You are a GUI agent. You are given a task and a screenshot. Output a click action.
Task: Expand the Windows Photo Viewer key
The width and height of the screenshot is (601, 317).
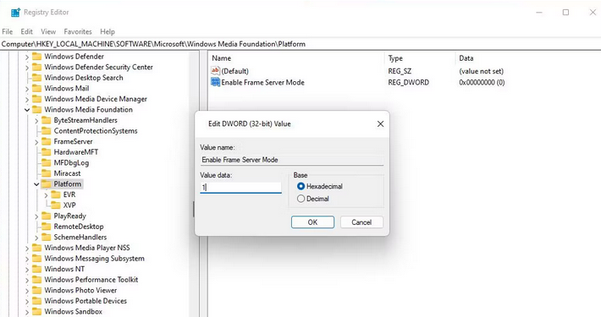coord(27,291)
